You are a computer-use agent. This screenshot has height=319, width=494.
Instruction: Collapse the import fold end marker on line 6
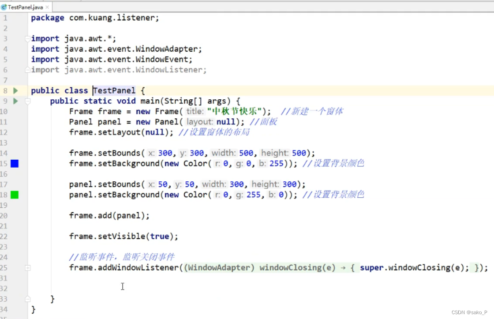coord(28,70)
